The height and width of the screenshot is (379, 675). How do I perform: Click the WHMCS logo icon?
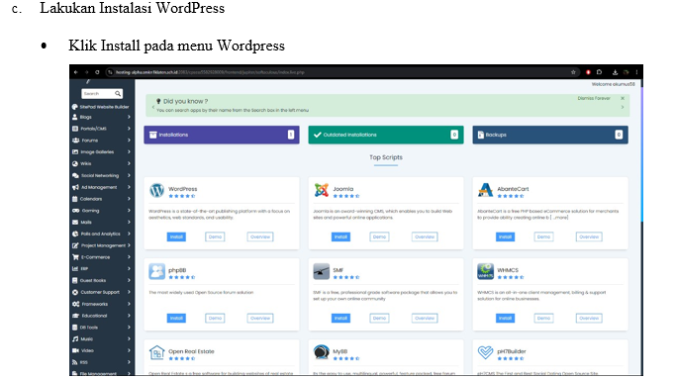tap(486, 271)
